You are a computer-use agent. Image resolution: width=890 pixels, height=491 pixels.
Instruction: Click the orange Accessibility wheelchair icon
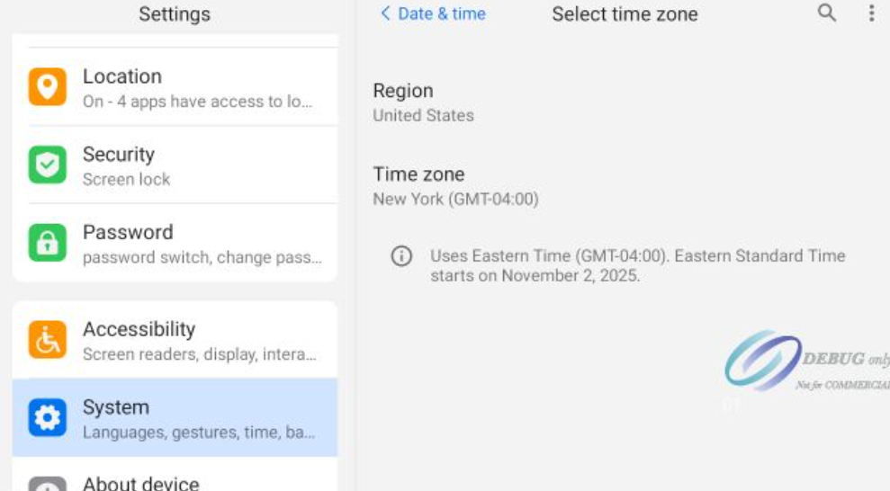coord(47,340)
